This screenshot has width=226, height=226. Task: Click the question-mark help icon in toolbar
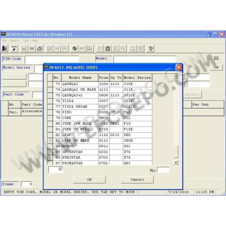tap(150, 48)
